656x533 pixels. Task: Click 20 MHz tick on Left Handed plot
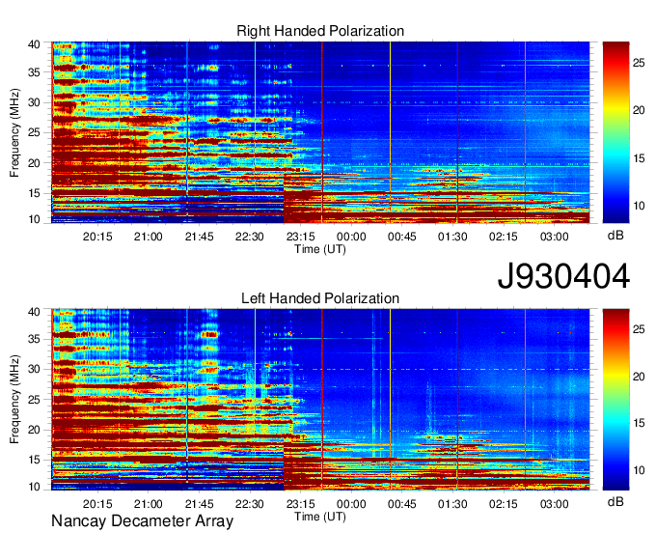(34, 430)
